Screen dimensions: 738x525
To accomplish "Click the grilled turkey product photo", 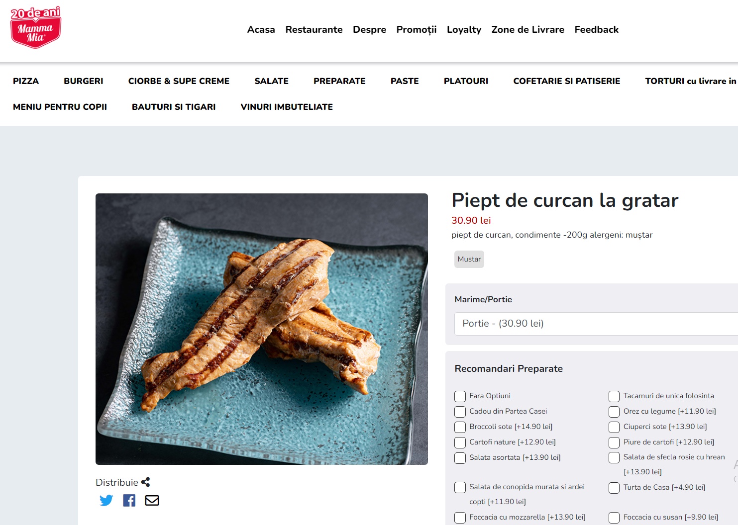I will pos(262,329).
